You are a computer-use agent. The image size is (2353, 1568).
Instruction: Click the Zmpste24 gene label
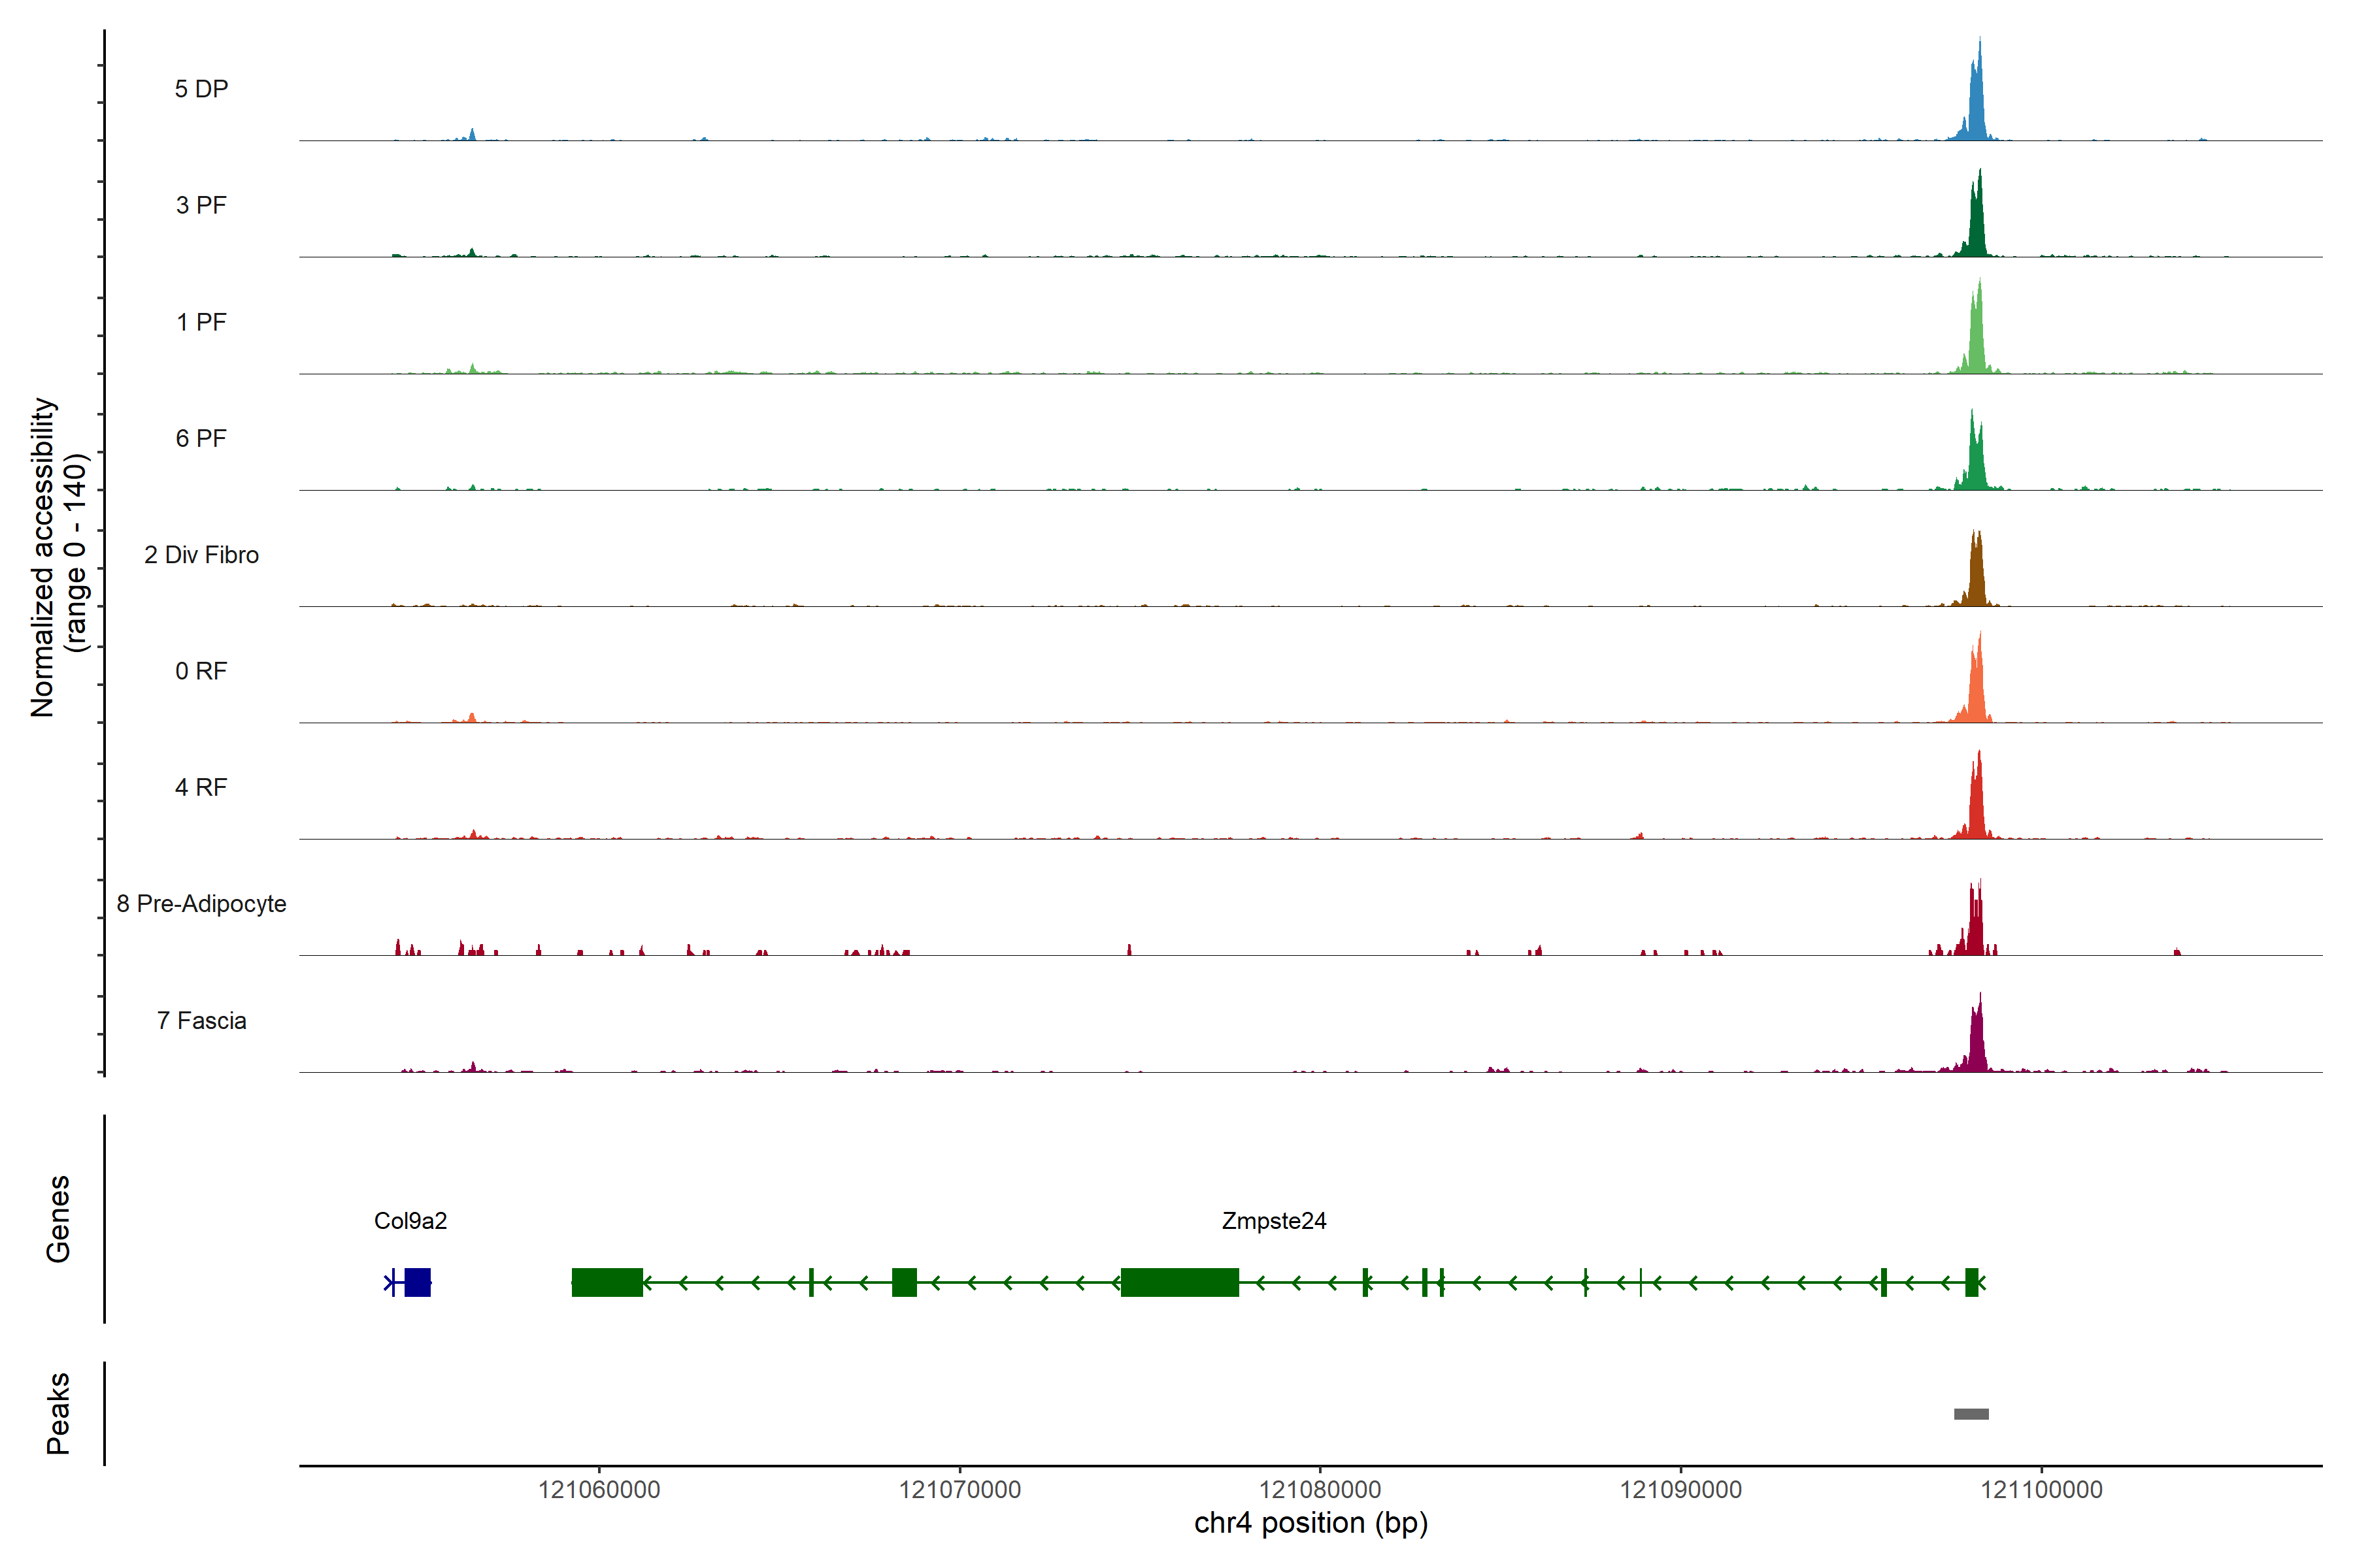point(1273,1220)
